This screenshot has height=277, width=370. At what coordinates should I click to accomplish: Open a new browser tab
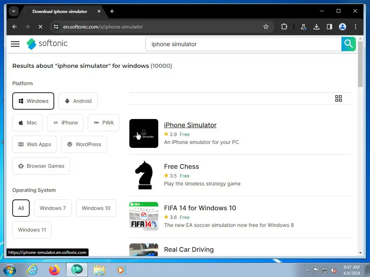point(112,11)
